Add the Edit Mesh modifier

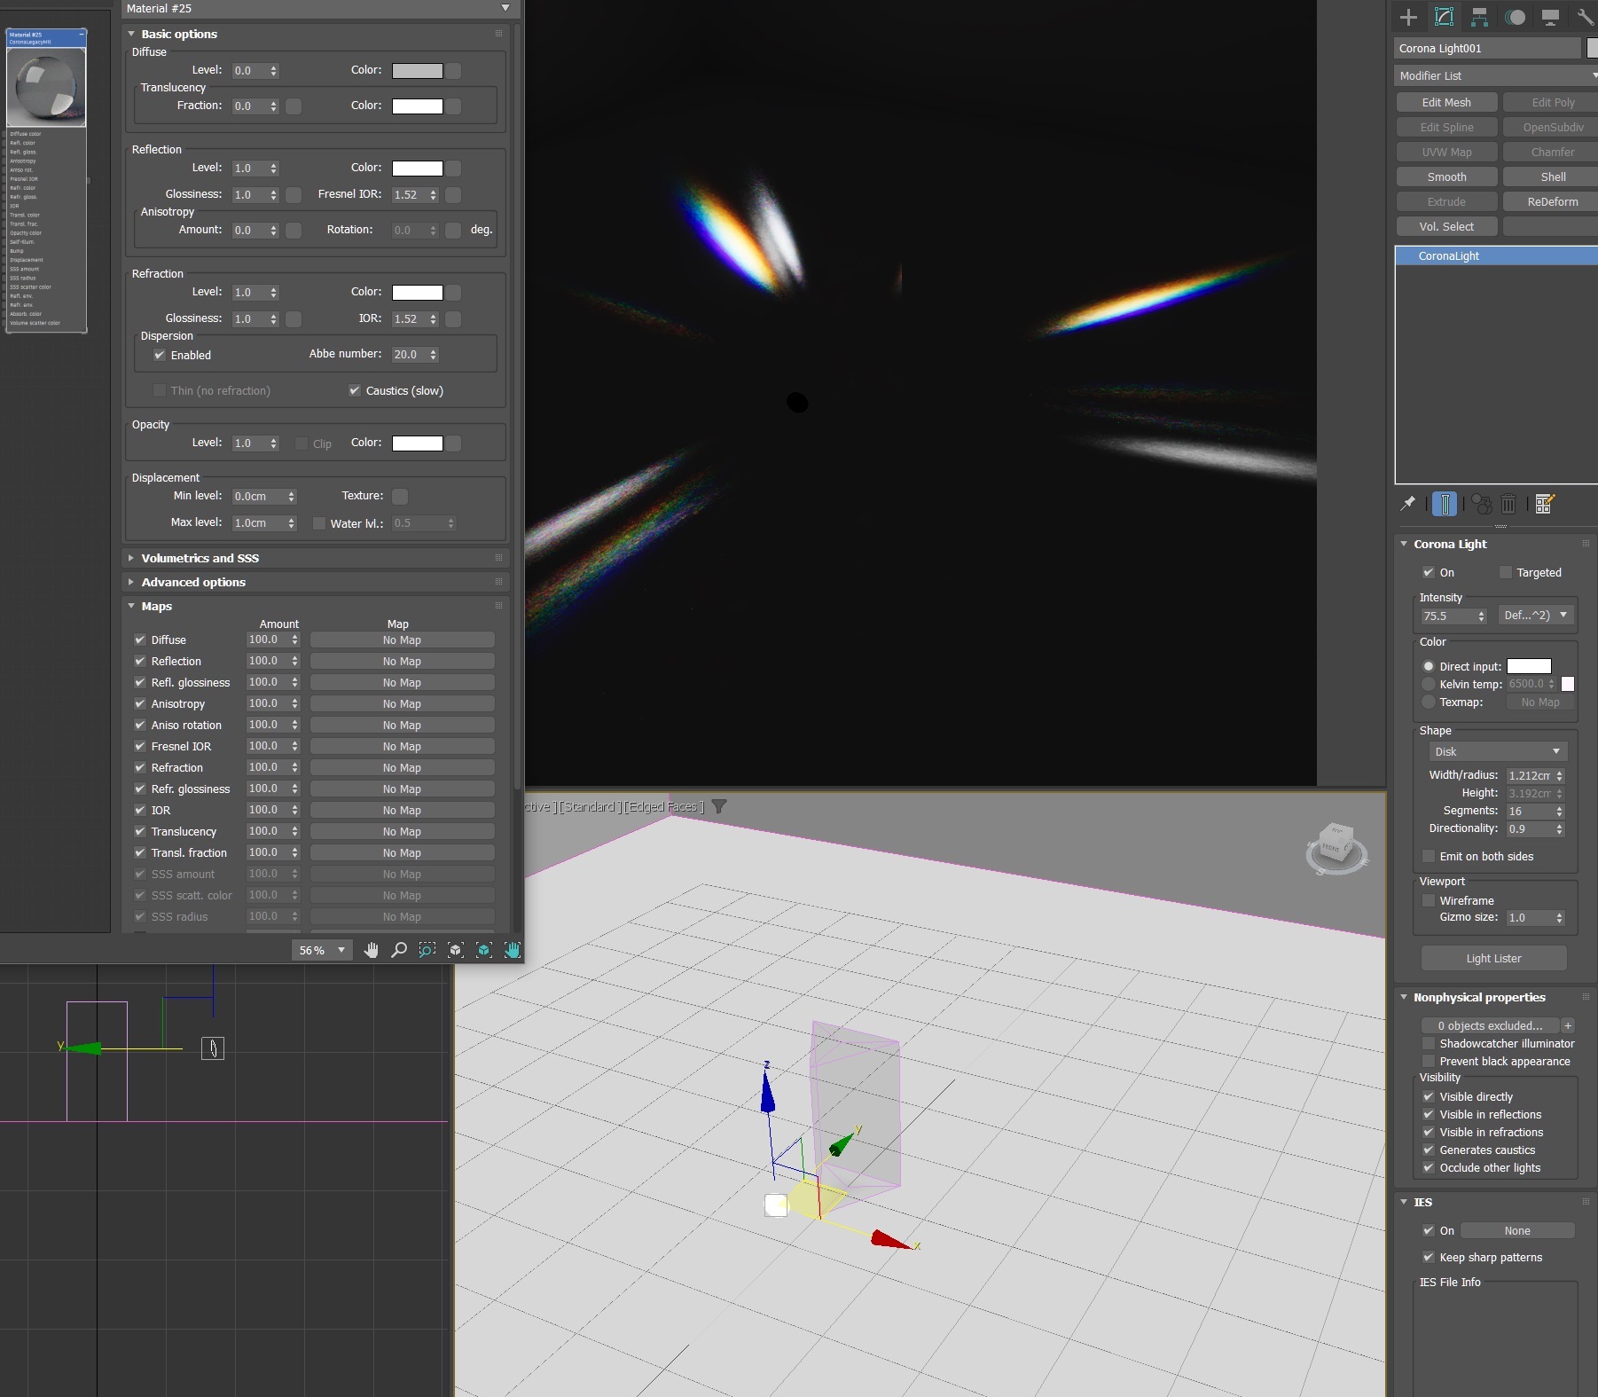1446,102
